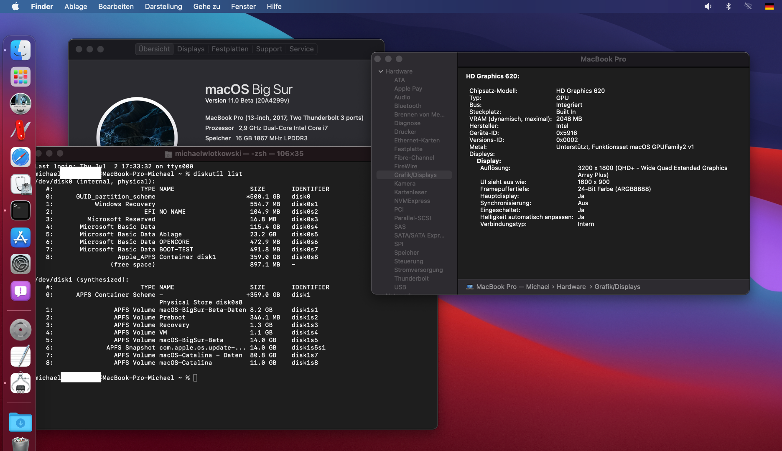The image size is (782, 451).
Task: Open the volume control in menu bar
Action: [708, 6]
